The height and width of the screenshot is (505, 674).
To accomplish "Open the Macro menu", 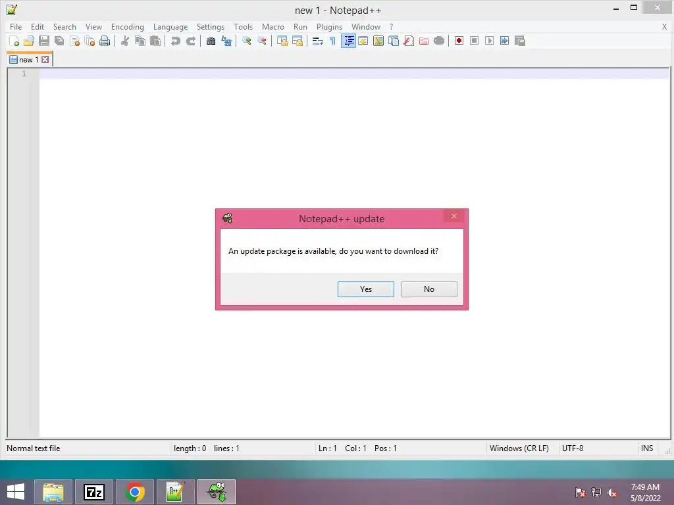I will [273, 26].
